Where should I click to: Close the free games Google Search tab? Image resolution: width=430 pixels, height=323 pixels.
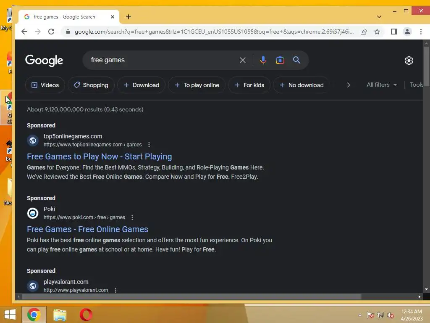(113, 17)
